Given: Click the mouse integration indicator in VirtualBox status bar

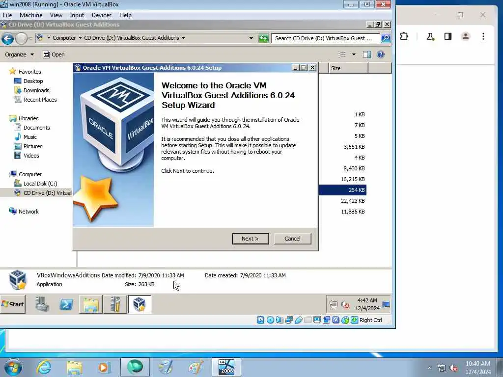Looking at the screenshot, I should point(345,320).
